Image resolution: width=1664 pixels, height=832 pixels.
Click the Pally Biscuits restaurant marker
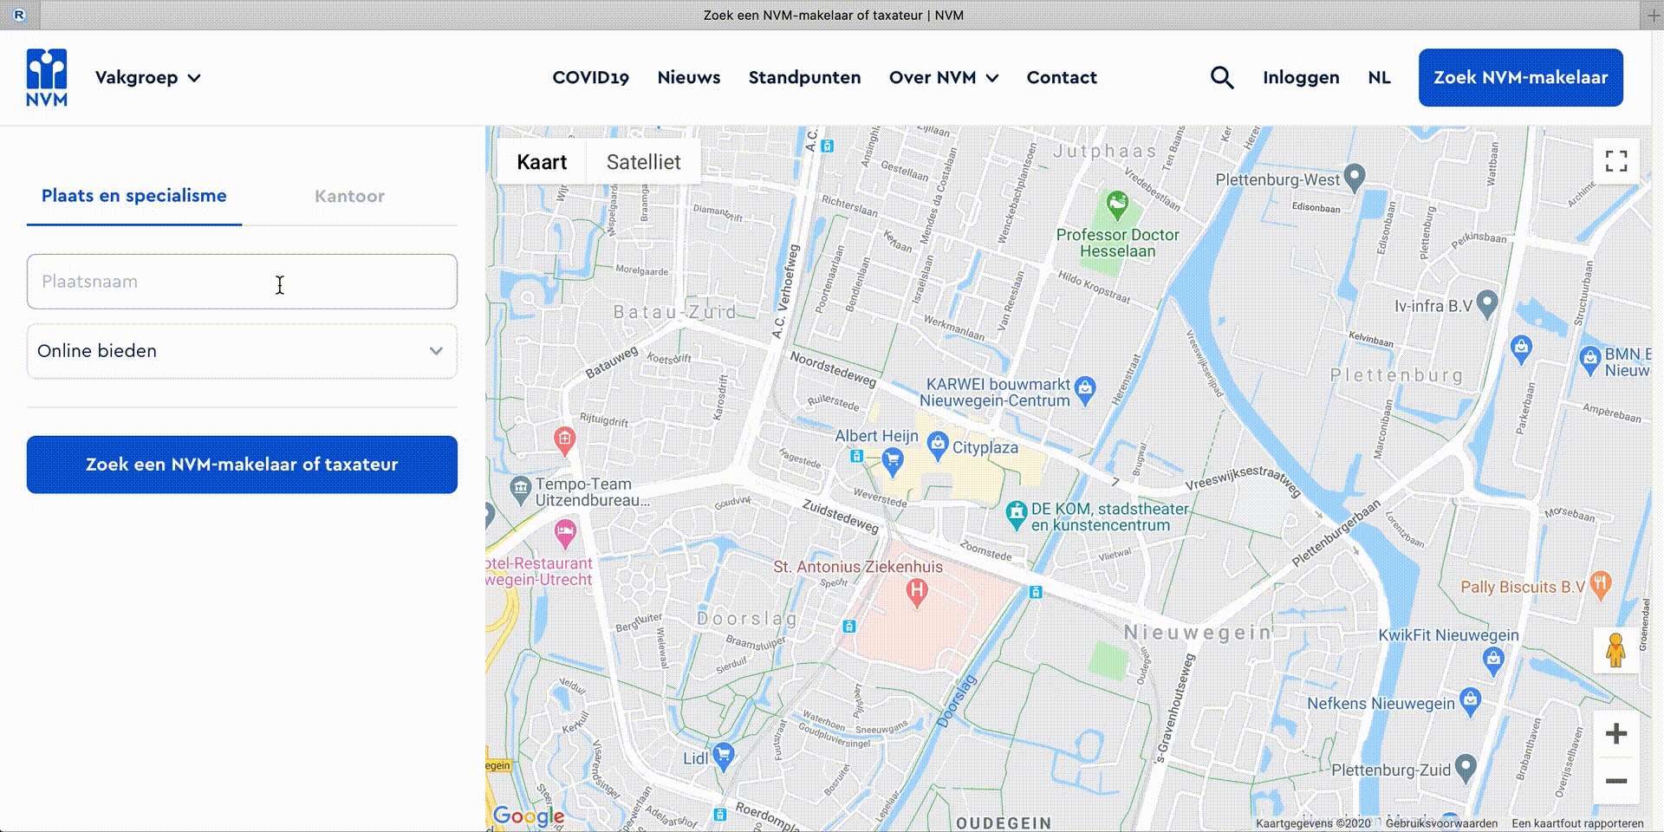click(x=1601, y=585)
